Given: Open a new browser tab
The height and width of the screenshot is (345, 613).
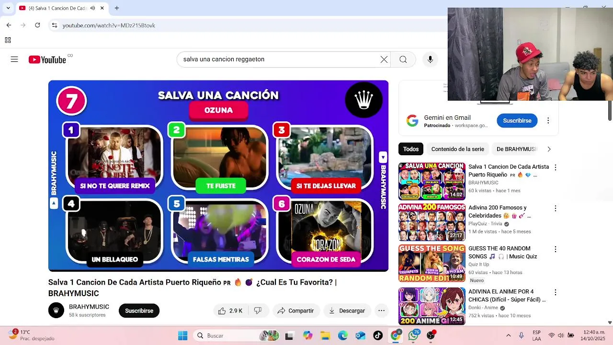Looking at the screenshot, I should pyautogui.click(x=117, y=8).
